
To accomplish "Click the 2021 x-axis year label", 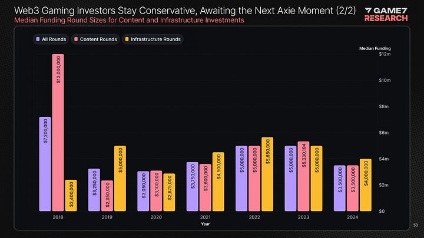I will 205,216.
